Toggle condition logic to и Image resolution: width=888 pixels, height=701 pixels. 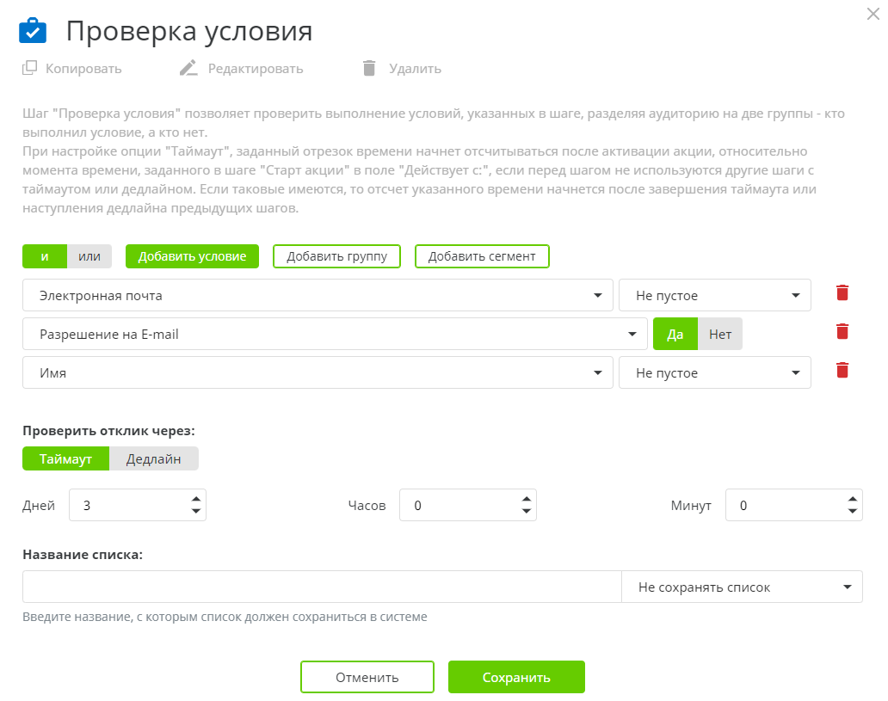pyautogui.click(x=44, y=255)
